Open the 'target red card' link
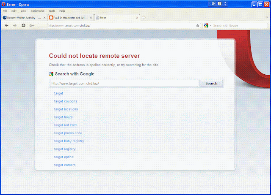271x195 pixels. [65, 125]
